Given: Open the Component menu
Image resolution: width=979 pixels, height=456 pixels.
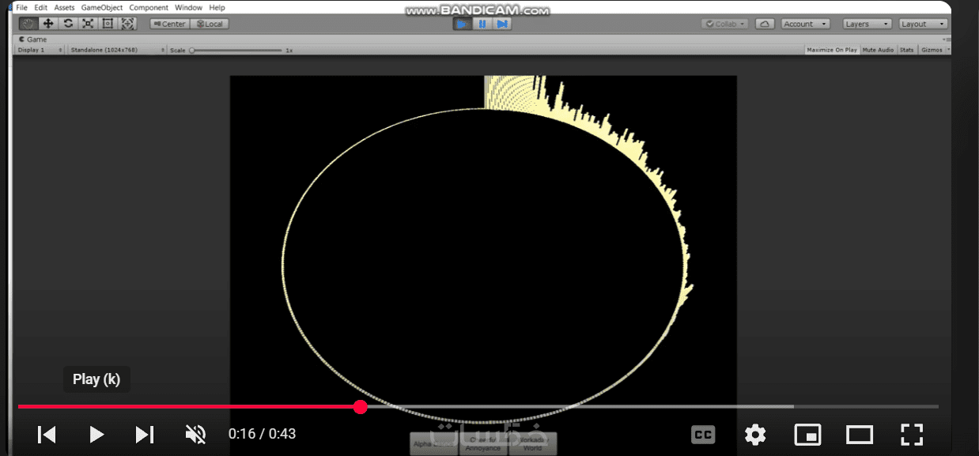Looking at the screenshot, I should click(x=149, y=7).
